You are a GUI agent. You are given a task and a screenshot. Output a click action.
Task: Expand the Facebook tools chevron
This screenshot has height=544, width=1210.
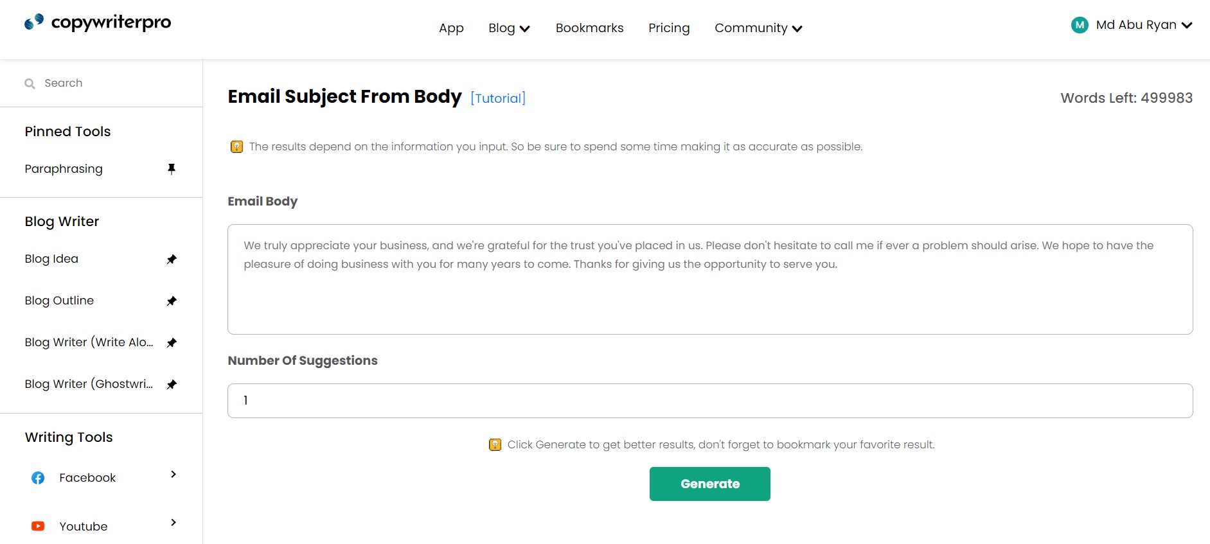[x=173, y=475]
